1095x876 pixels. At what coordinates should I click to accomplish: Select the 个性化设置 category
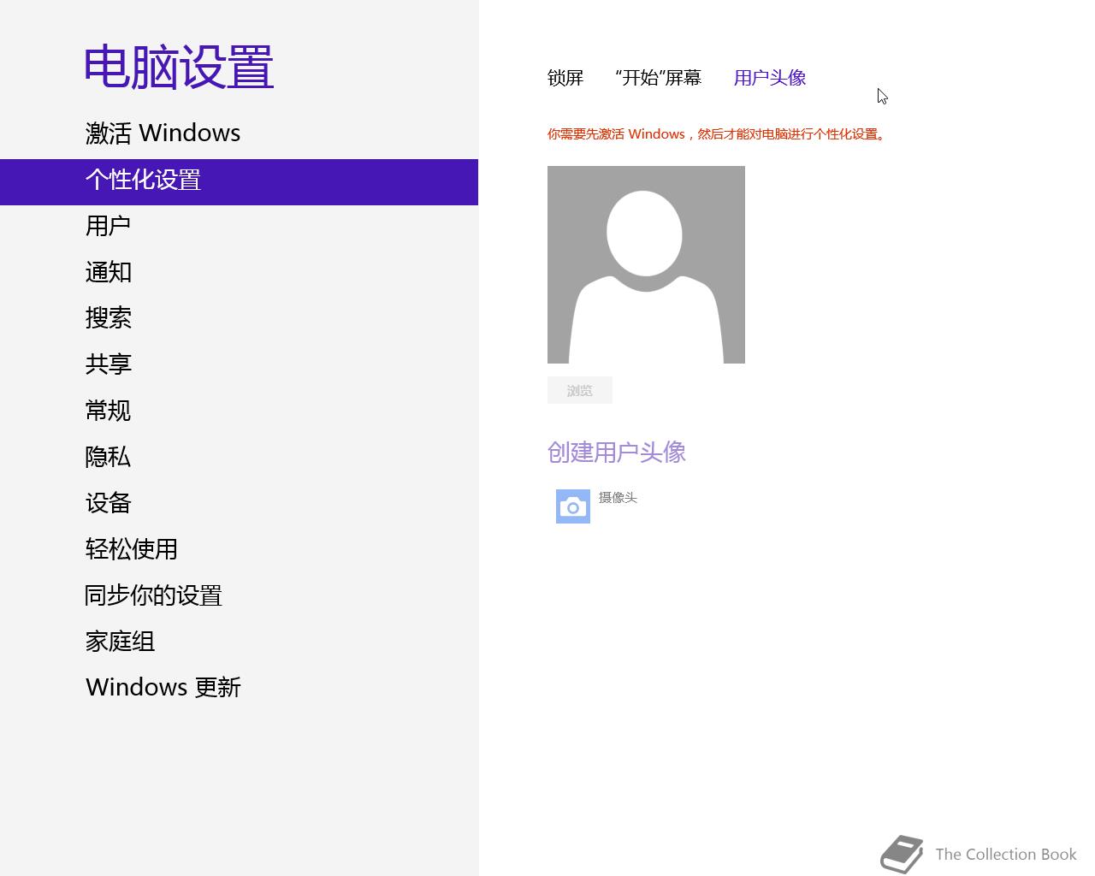tap(239, 181)
